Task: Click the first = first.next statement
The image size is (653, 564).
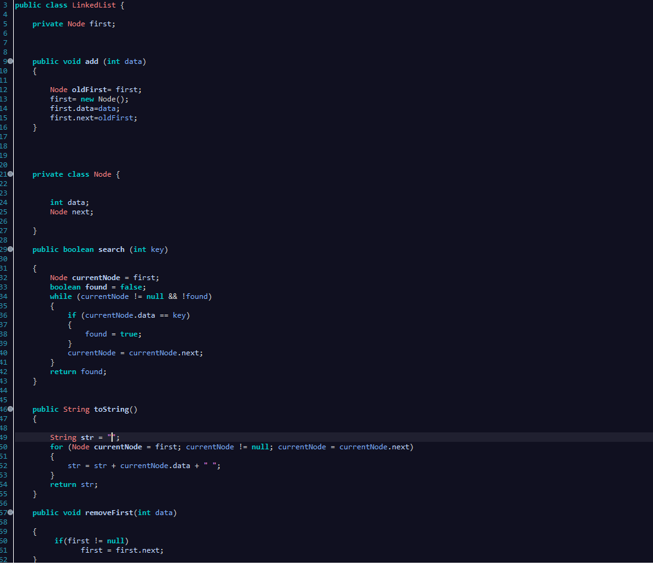Action: [x=121, y=550]
